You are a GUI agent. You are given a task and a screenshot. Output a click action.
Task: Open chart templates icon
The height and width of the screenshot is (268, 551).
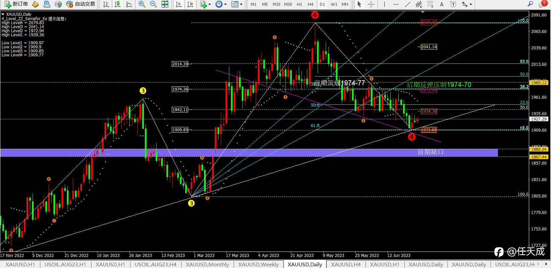click(x=235, y=4)
